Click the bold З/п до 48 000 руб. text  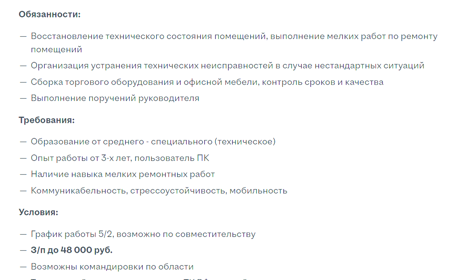click(x=71, y=250)
